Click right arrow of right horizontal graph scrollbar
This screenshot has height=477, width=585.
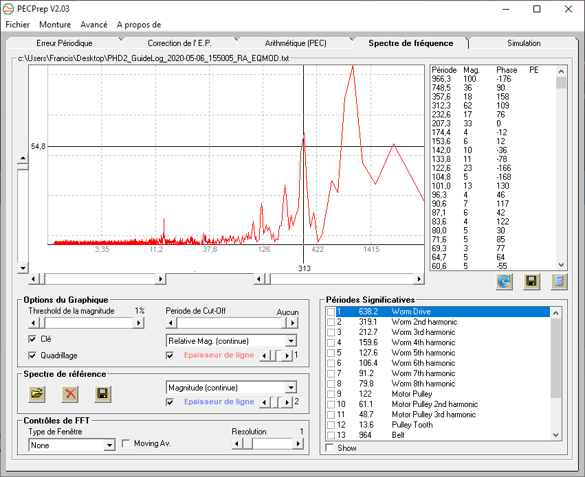(419, 279)
